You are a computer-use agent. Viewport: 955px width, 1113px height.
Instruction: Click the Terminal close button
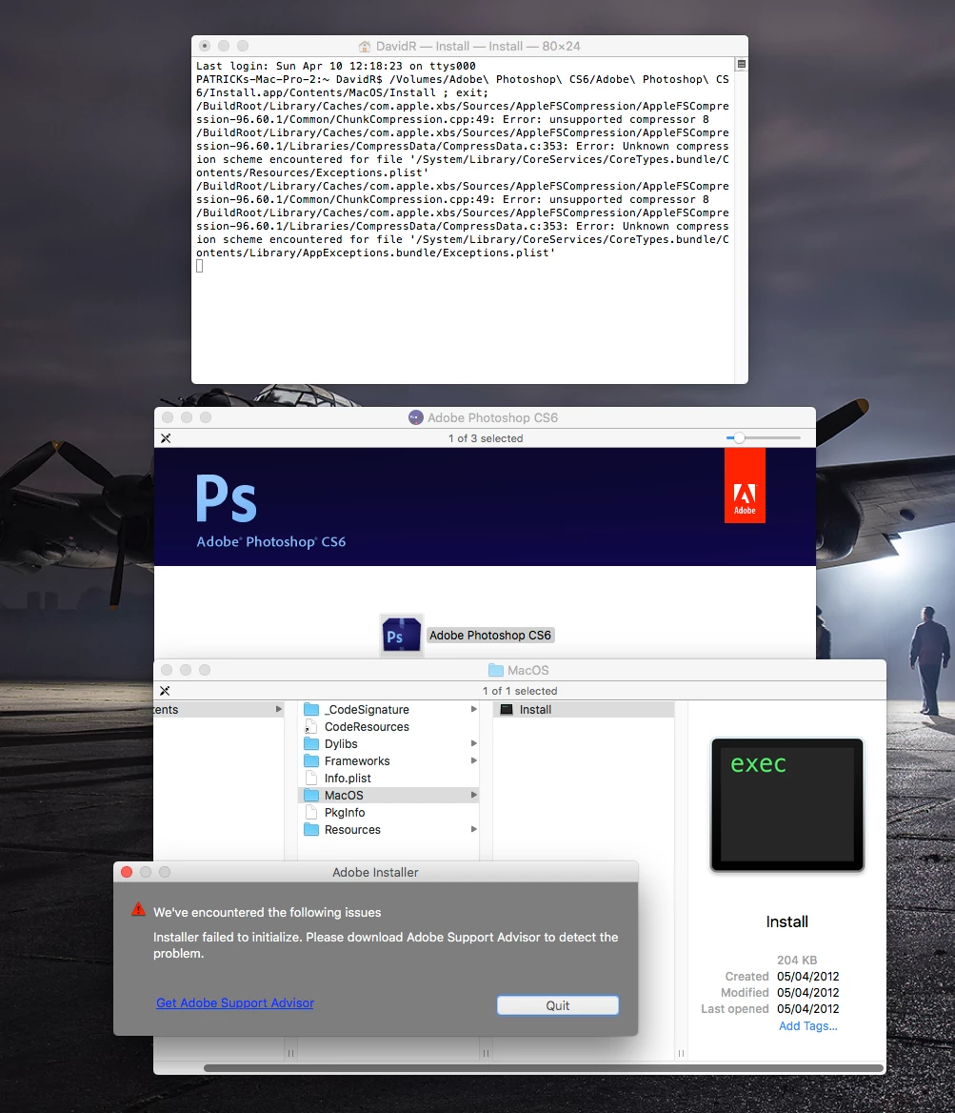[205, 46]
